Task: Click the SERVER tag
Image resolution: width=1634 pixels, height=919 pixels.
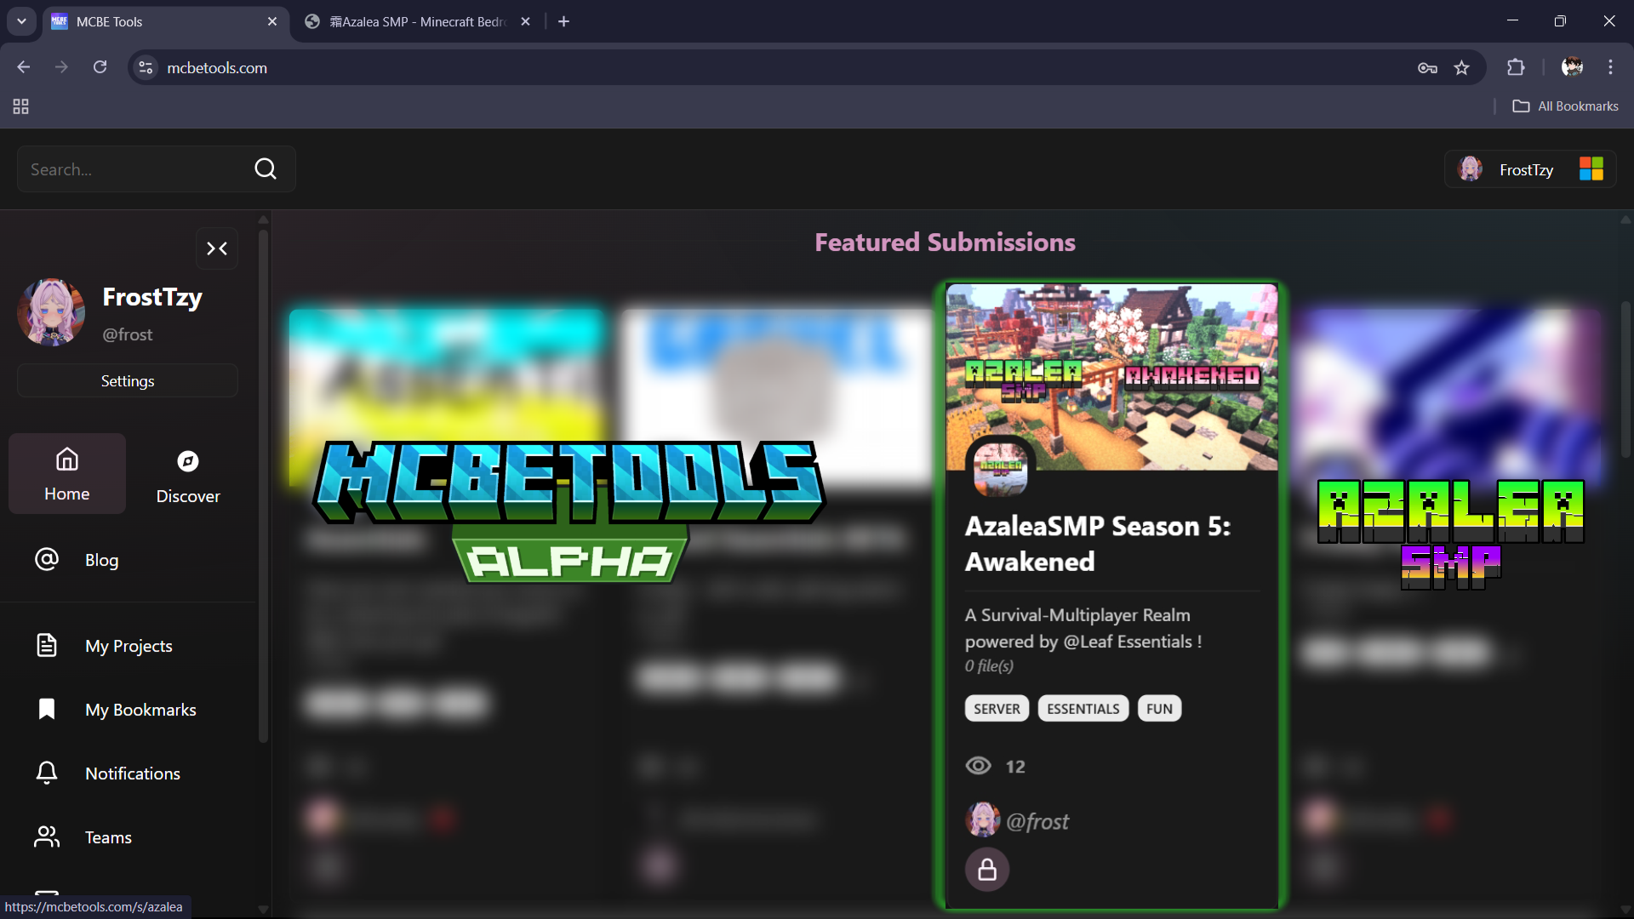Action: pos(997,709)
